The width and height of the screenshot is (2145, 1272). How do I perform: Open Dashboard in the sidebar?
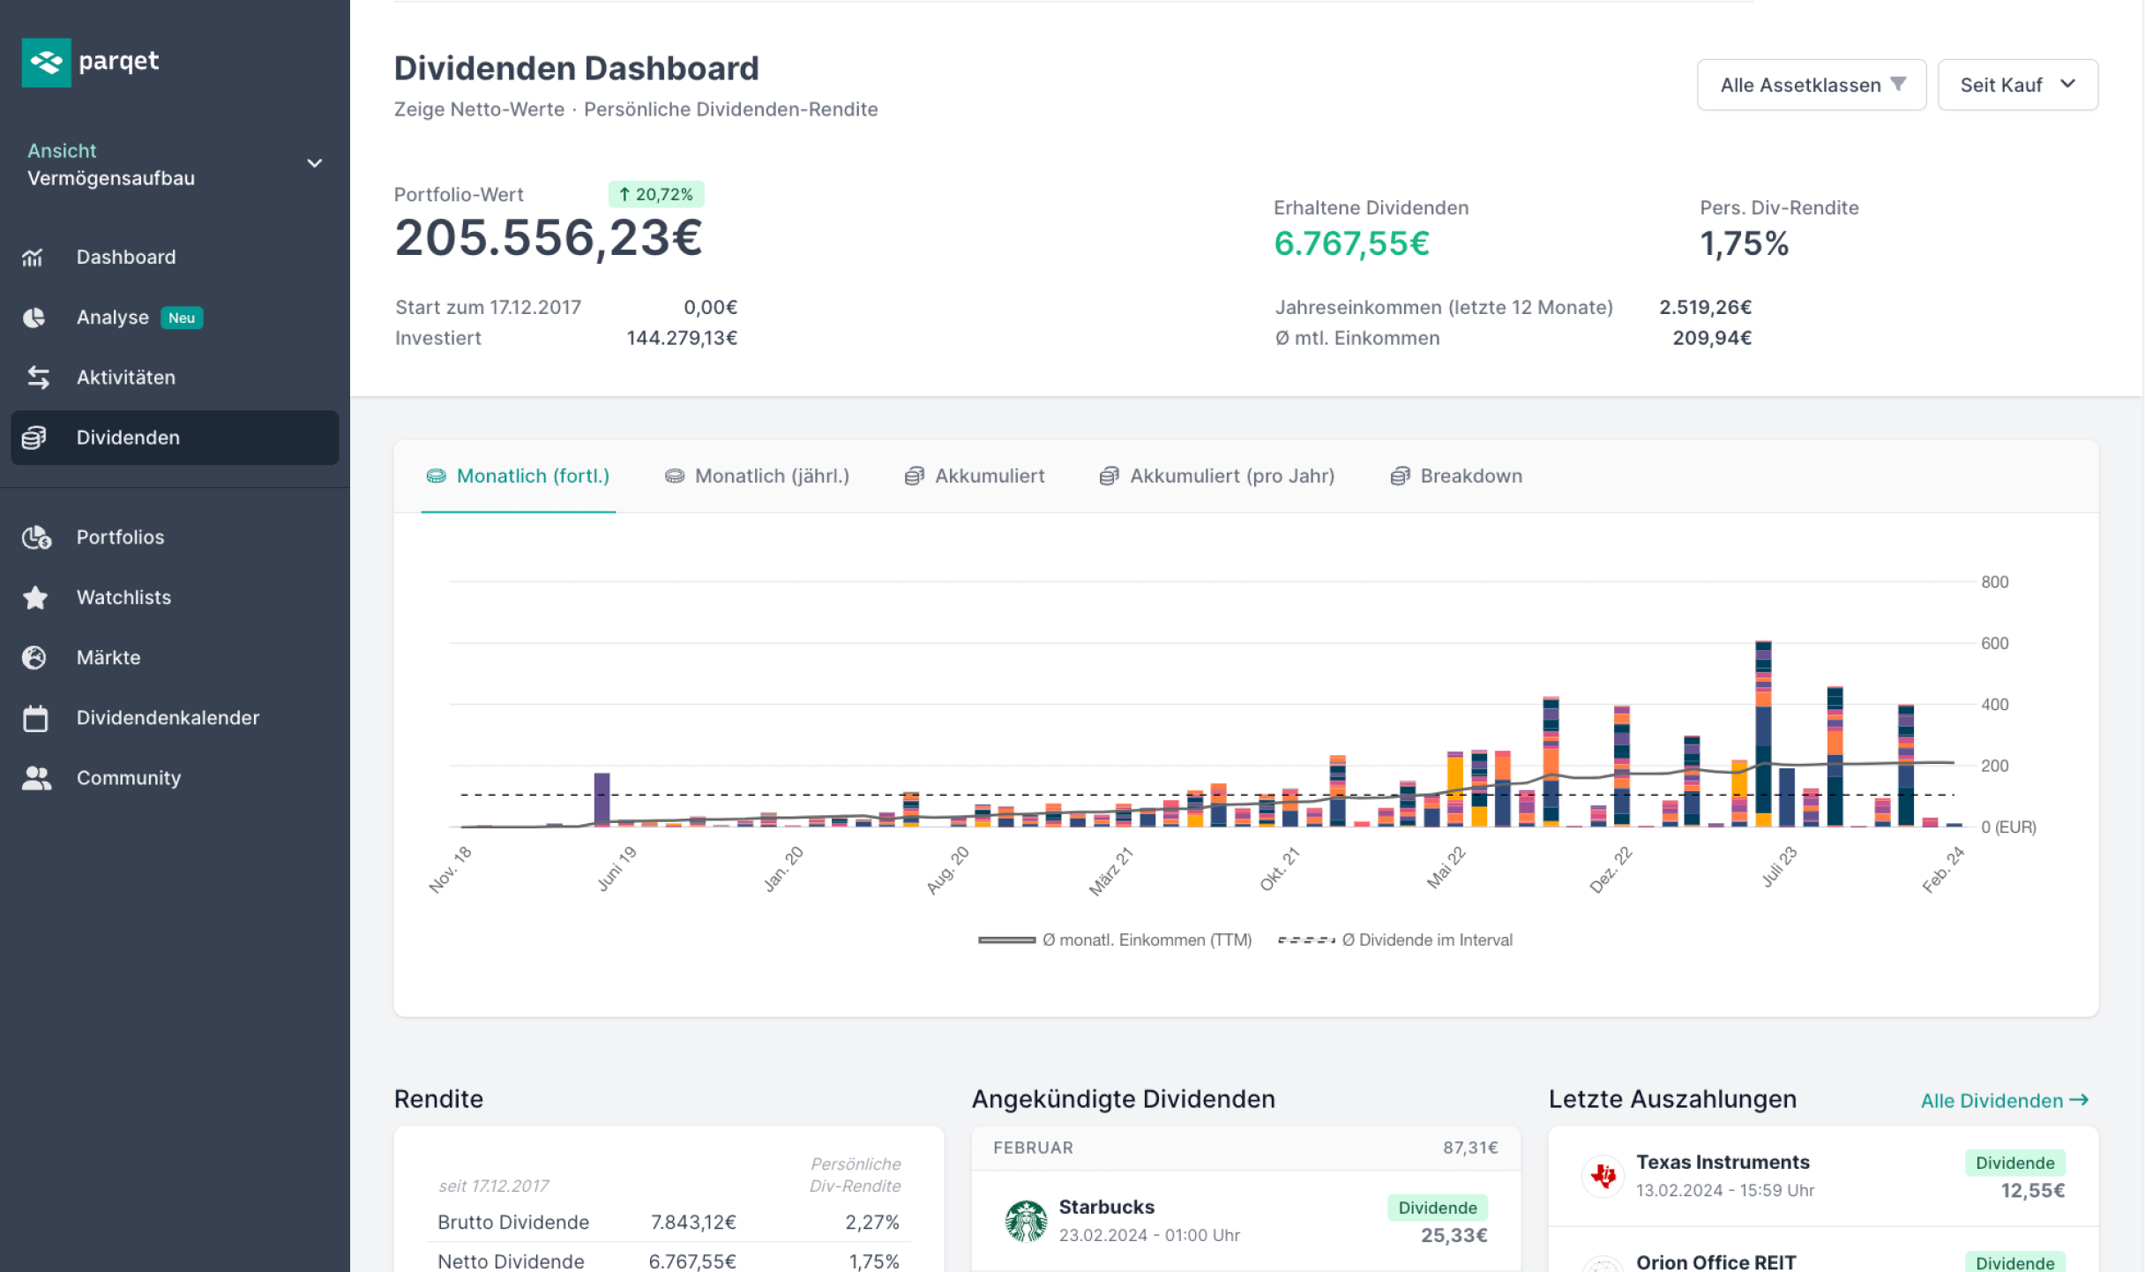coord(175,258)
